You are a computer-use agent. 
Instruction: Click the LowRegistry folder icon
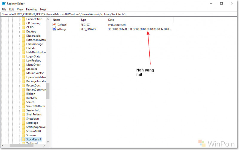click(x=23, y=61)
